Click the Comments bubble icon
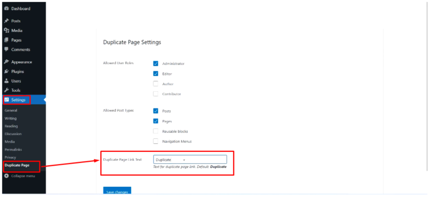Viewport: 430px width, 198px height. pyautogui.click(x=7, y=49)
